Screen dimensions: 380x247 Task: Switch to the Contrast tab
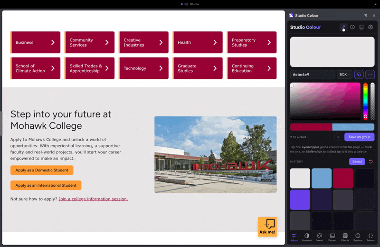(x=307, y=237)
